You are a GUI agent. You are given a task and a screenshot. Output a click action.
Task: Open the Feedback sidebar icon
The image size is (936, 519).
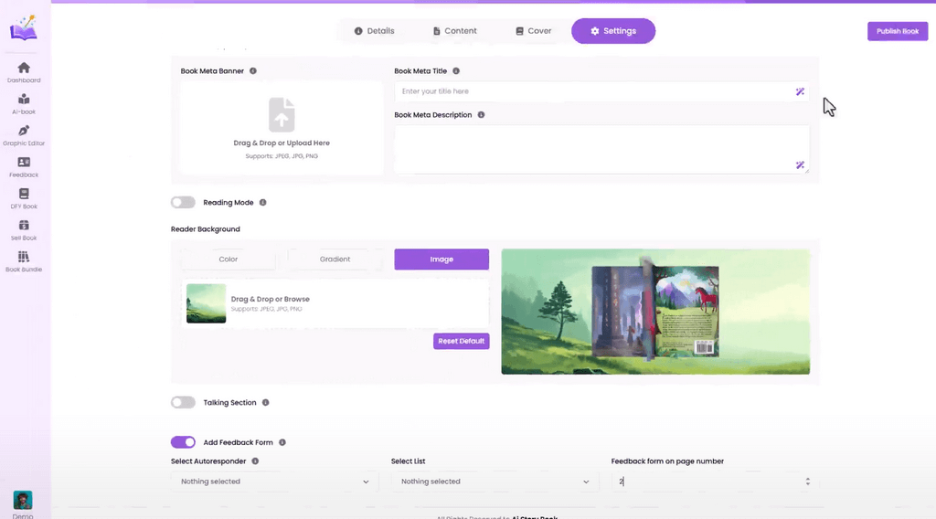[24, 163]
